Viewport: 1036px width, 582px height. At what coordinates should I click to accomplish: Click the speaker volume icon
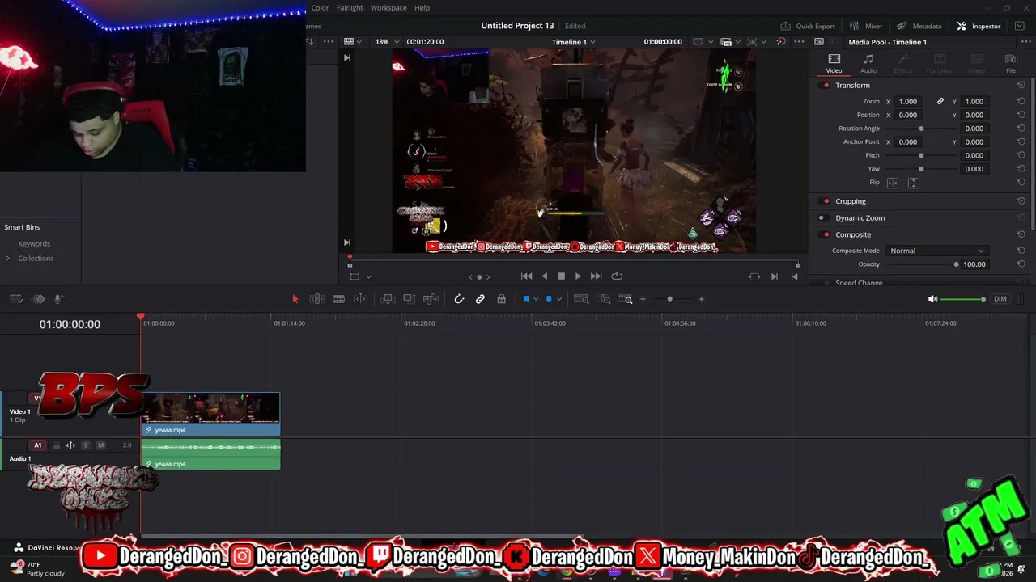coord(932,299)
